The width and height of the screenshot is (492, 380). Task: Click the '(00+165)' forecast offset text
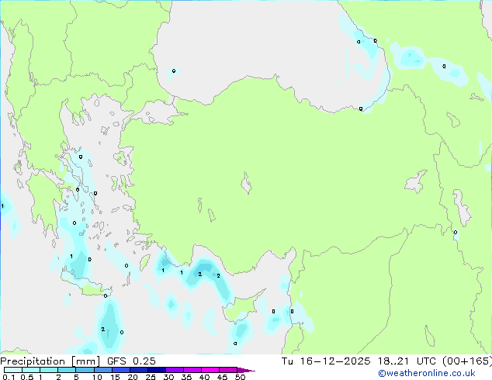point(467,361)
